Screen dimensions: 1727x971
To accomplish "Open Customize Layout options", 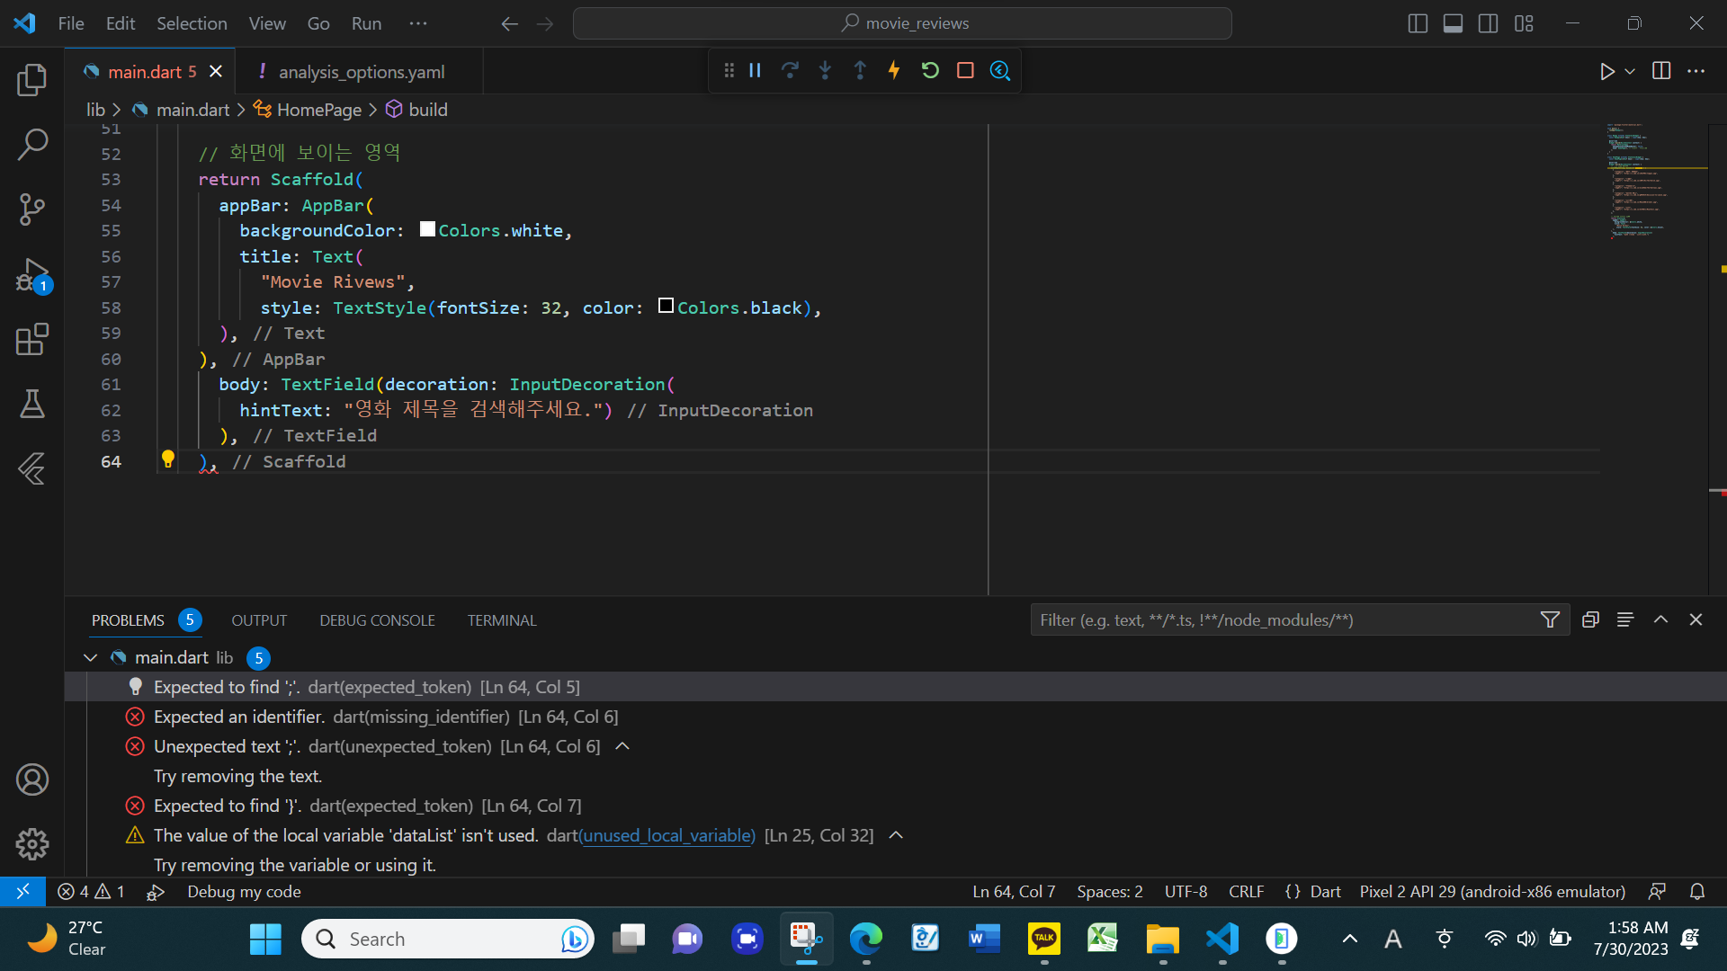I will pyautogui.click(x=1524, y=23).
